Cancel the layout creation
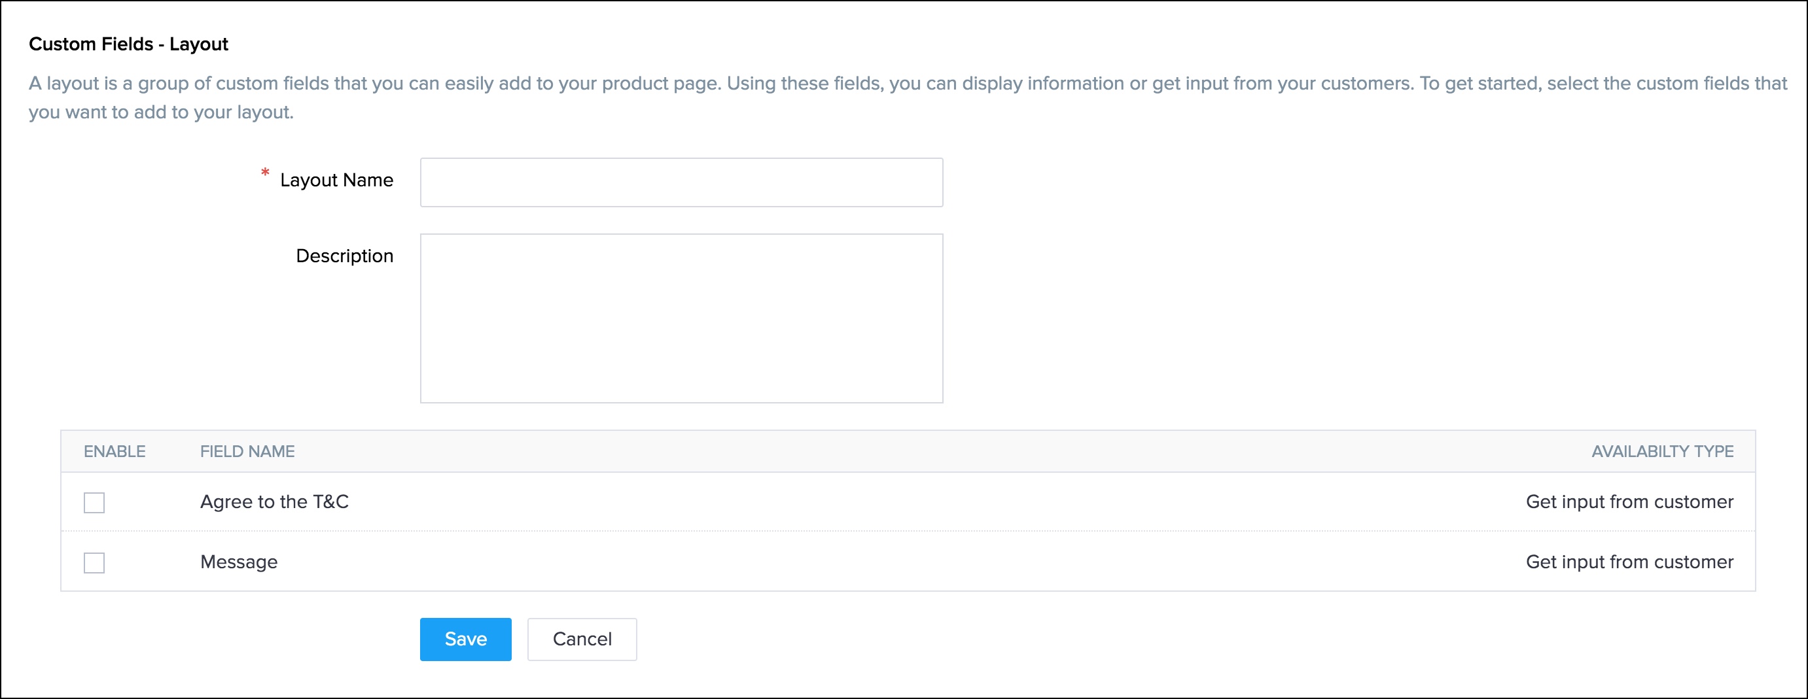The height and width of the screenshot is (699, 1808). tap(581, 639)
